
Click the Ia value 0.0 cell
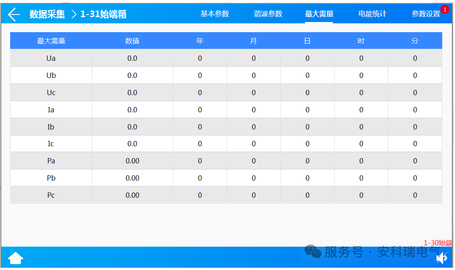click(132, 110)
